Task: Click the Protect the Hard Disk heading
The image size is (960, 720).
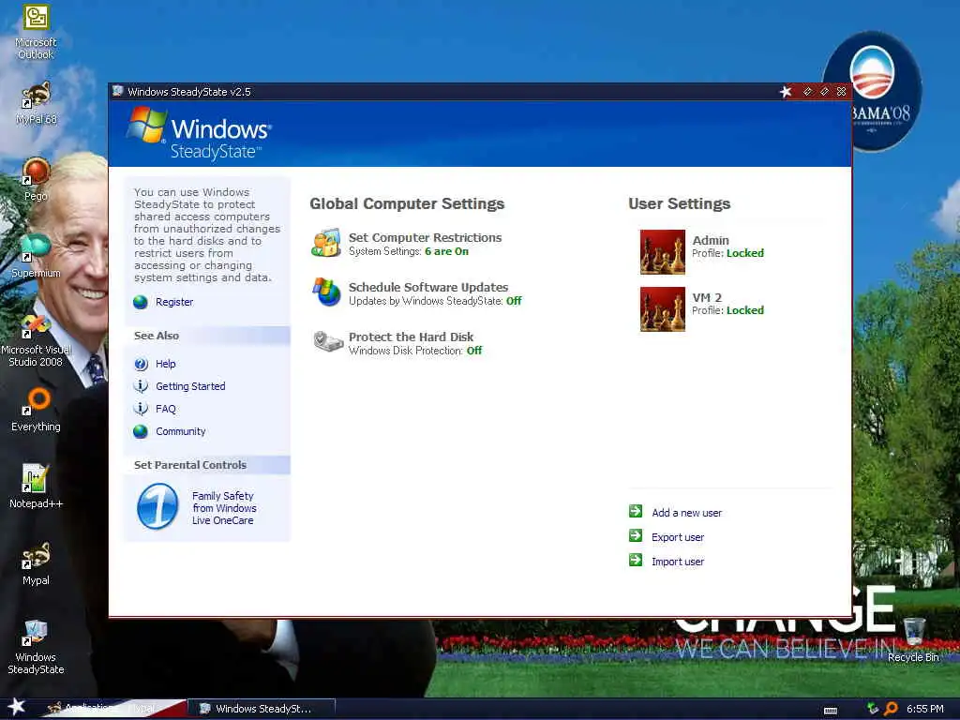Action: pyautogui.click(x=411, y=337)
